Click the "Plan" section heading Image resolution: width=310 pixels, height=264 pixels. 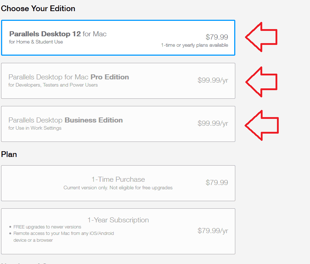tap(9, 154)
